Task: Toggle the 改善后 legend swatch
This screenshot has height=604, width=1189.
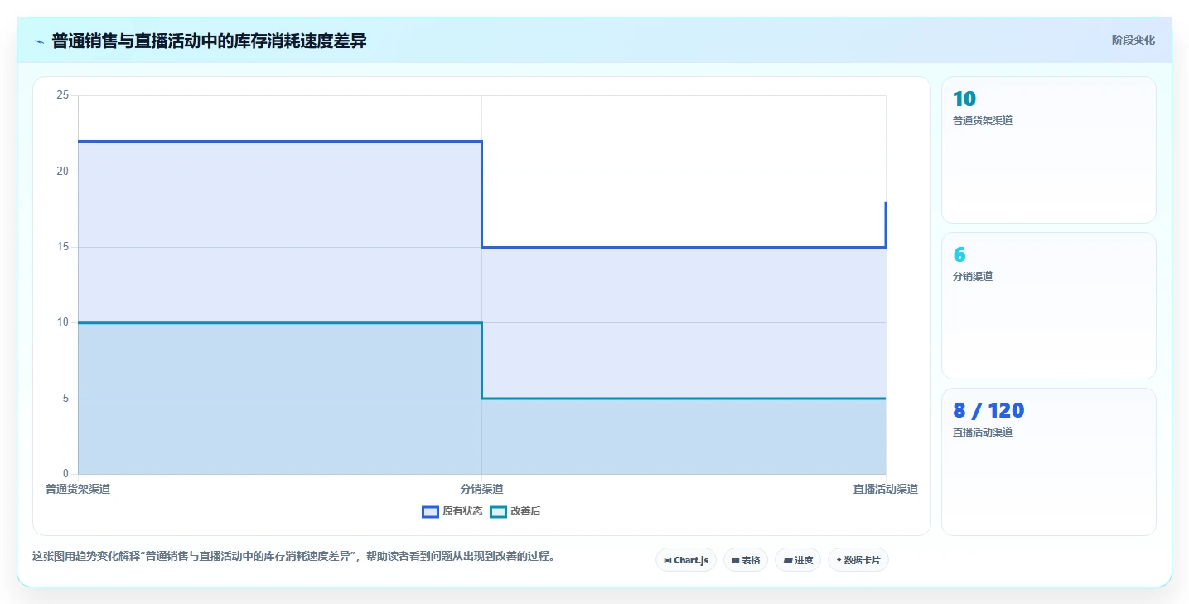Action: 498,512
